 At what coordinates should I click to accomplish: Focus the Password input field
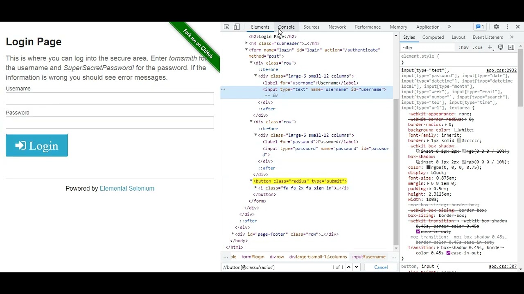pyautogui.click(x=110, y=122)
